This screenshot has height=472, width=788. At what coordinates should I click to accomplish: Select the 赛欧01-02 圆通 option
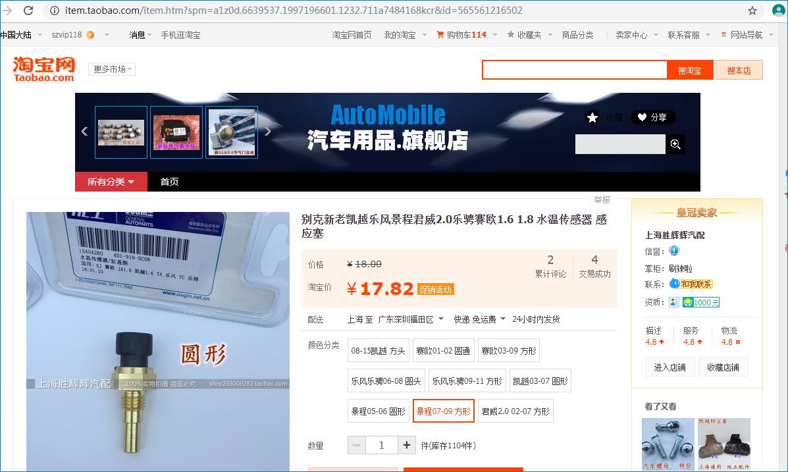443,351
